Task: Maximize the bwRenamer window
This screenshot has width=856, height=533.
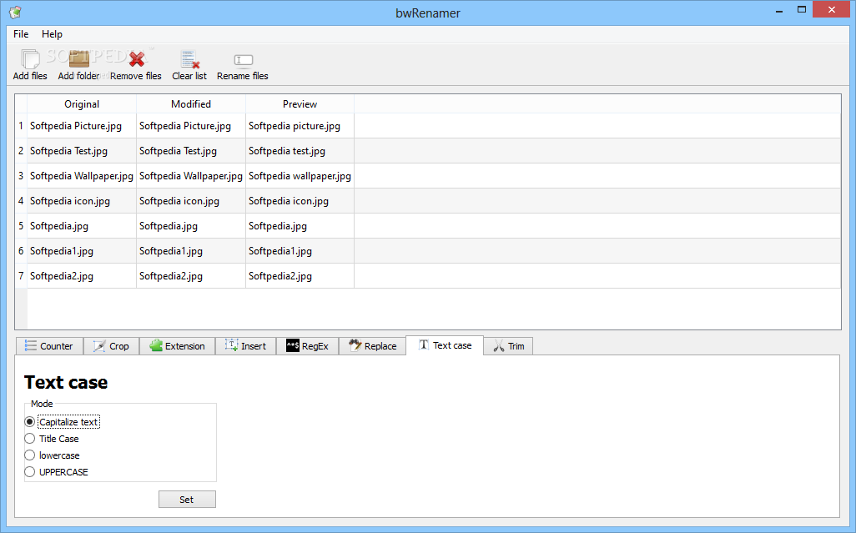Action: 802,10
